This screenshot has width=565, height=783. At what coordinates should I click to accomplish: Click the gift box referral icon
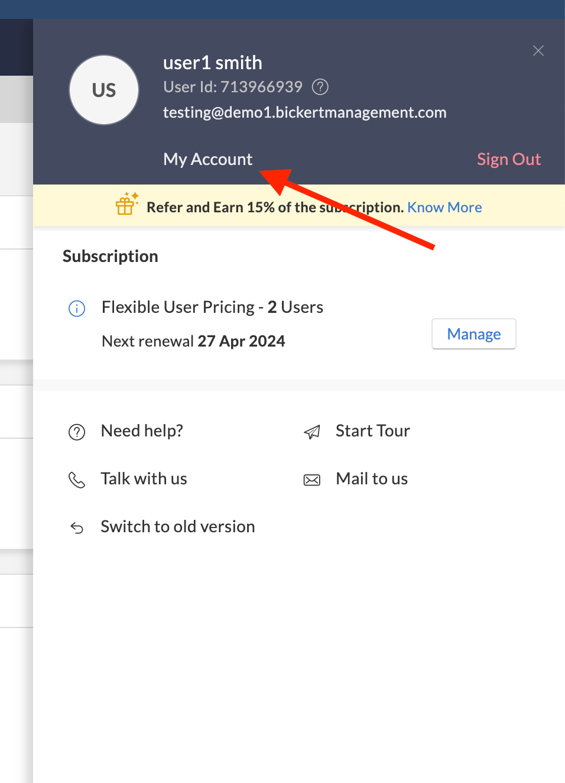(126, 204)
